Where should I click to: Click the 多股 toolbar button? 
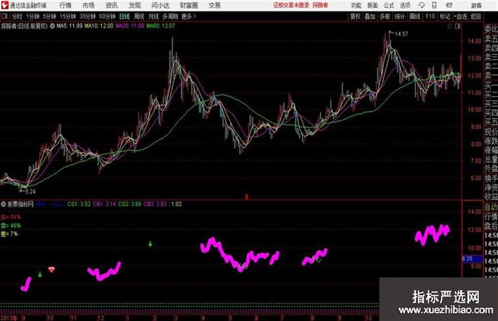click(385, 16)
